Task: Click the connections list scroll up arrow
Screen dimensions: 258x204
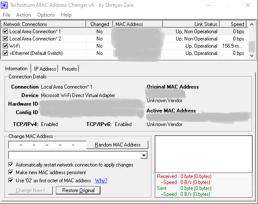Action: (x=252, y=24)
